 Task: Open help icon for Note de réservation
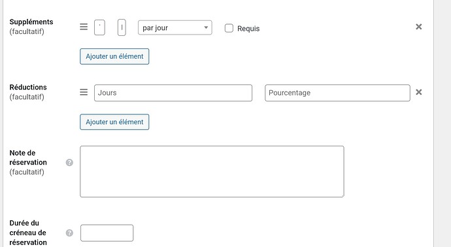point(69,163)
